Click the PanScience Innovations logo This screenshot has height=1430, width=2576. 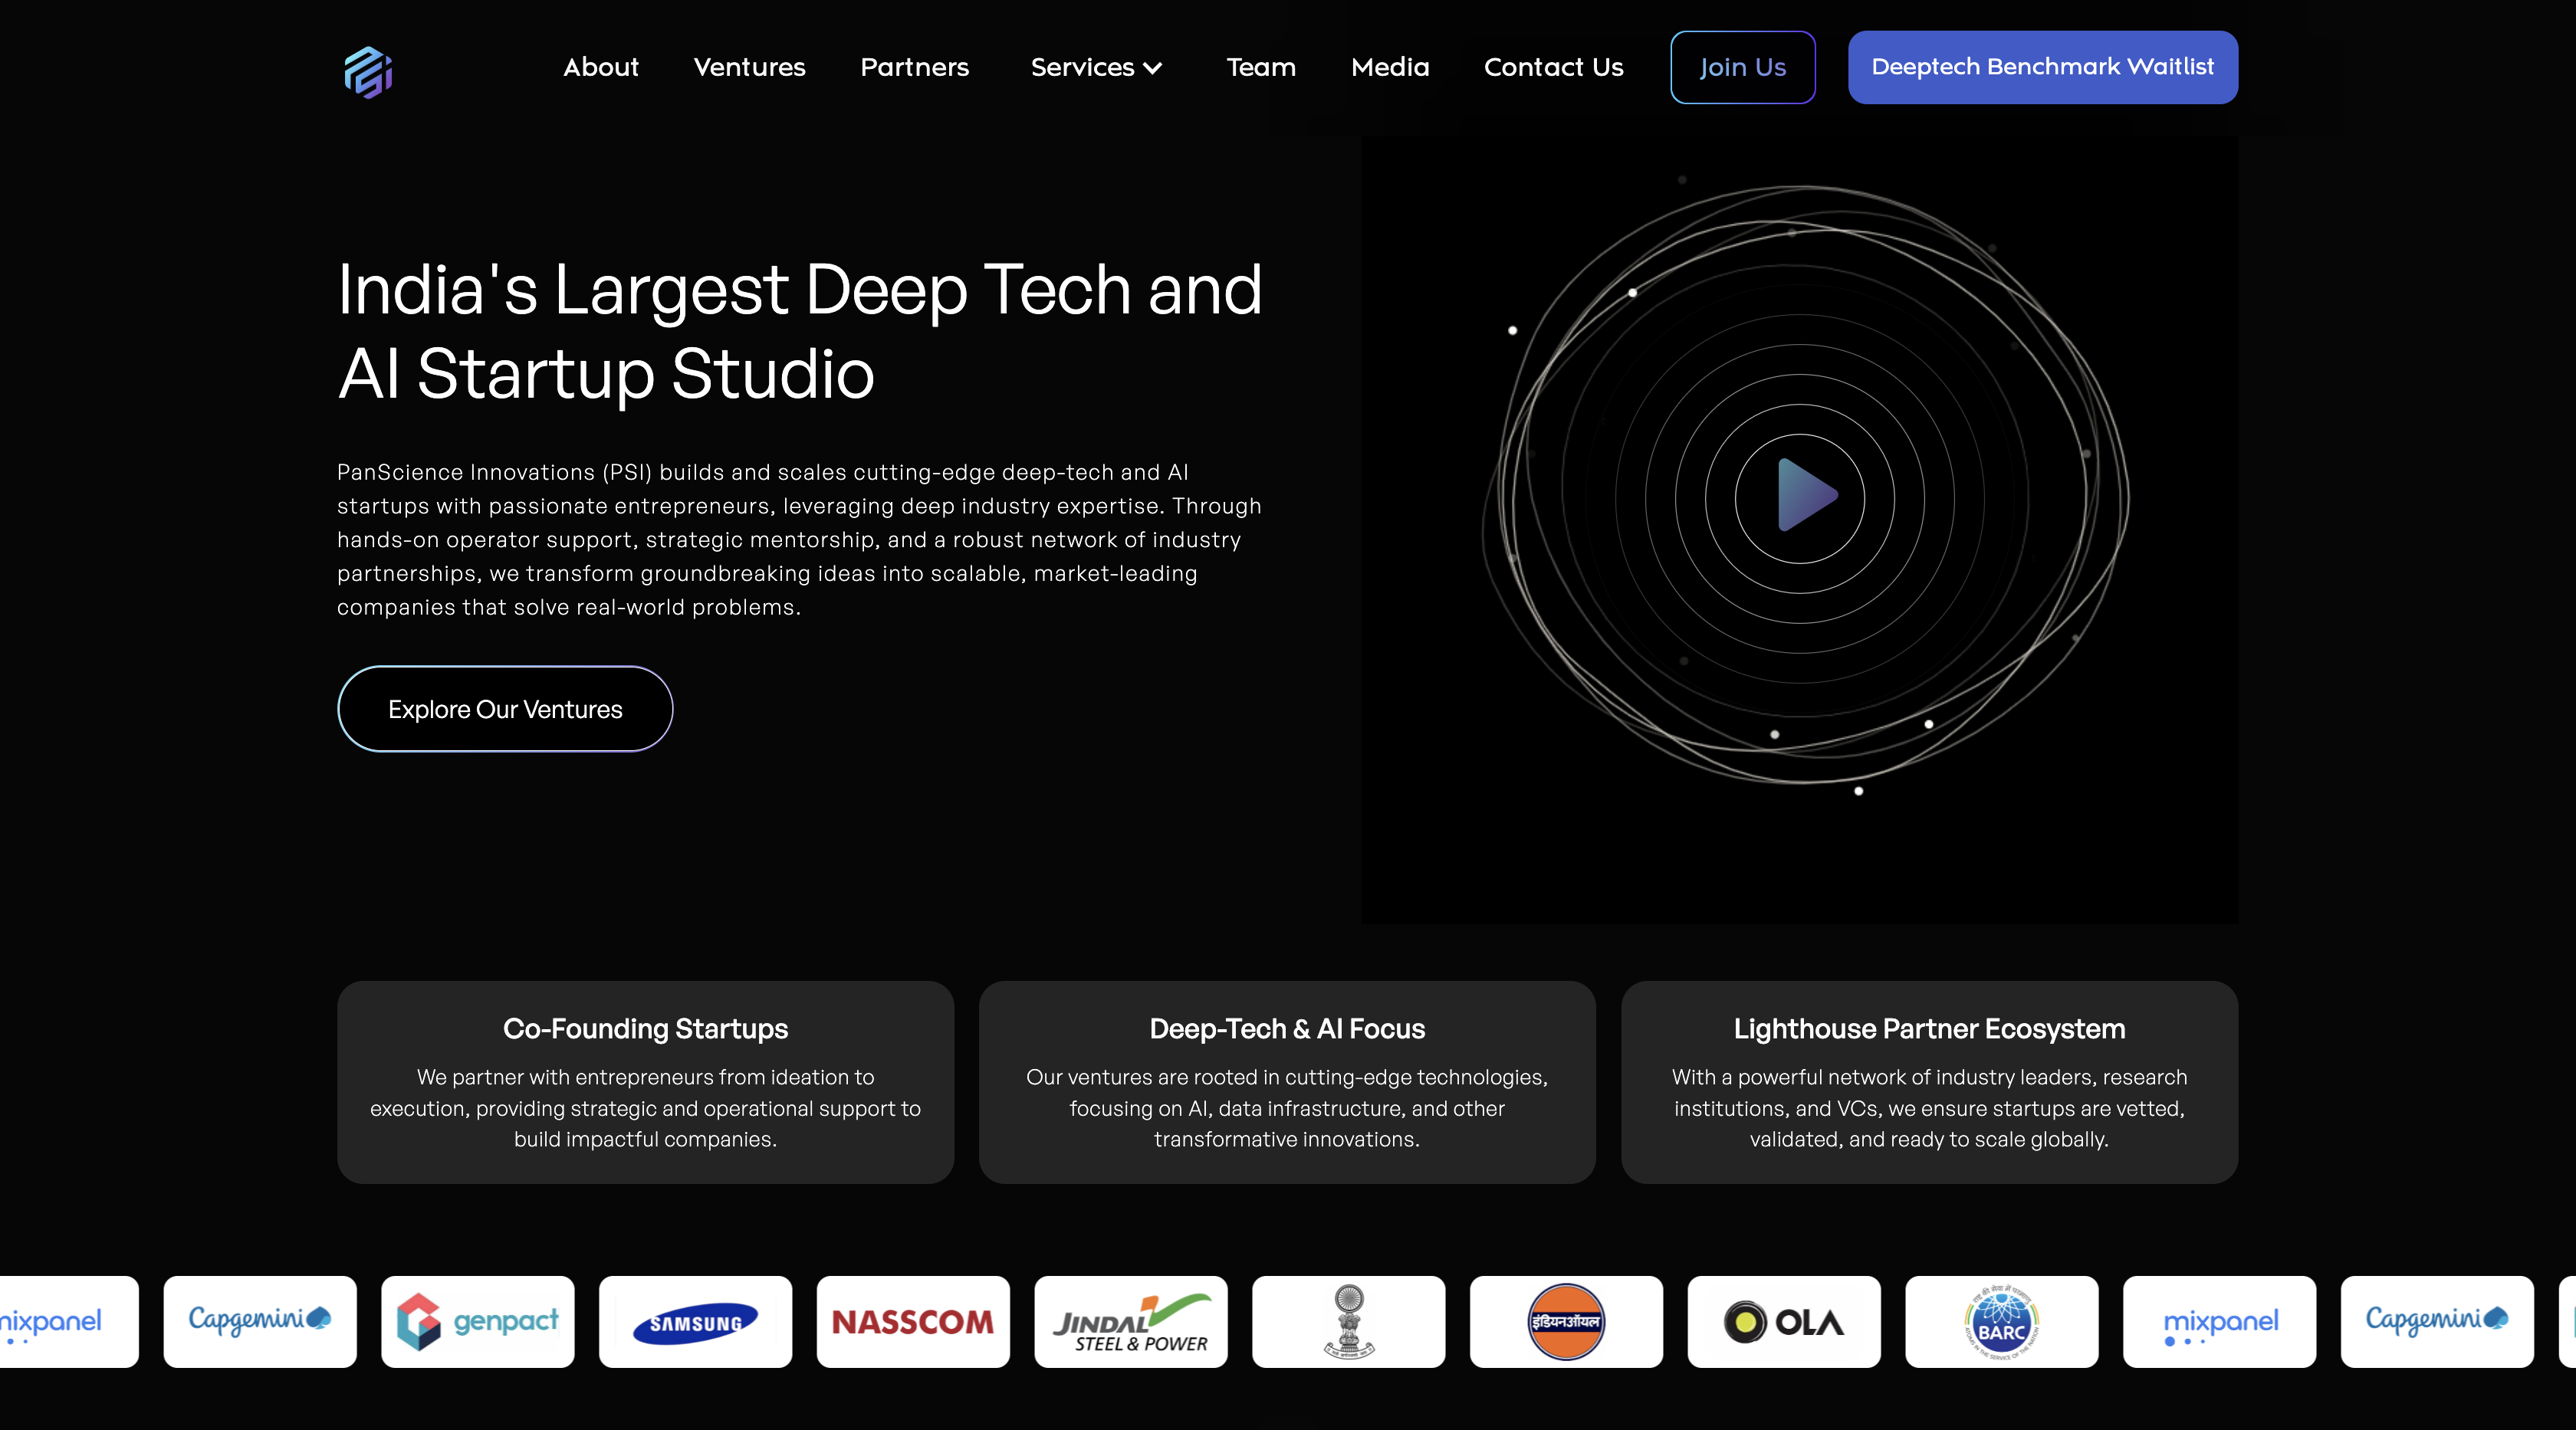pos(366,70)
